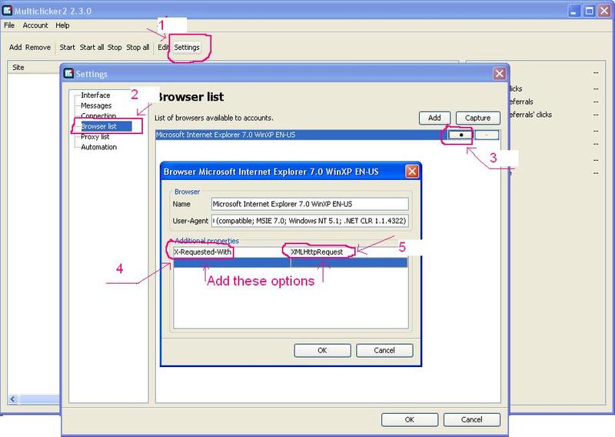Viewport: 615px width, 437px height.
Task: Open Settings from the toolbar
Action: (x=187, y=47)
